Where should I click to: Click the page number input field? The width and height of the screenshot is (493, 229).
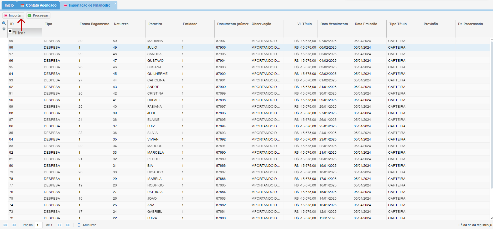[38, 225]
